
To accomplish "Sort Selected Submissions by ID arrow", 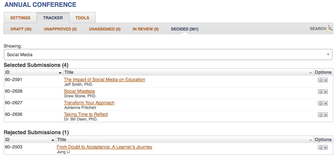I will pyautogui.click(x=60, y=73).
